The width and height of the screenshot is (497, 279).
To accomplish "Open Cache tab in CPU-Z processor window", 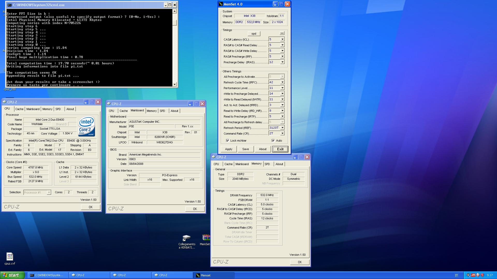I will [x=19, y=109].
